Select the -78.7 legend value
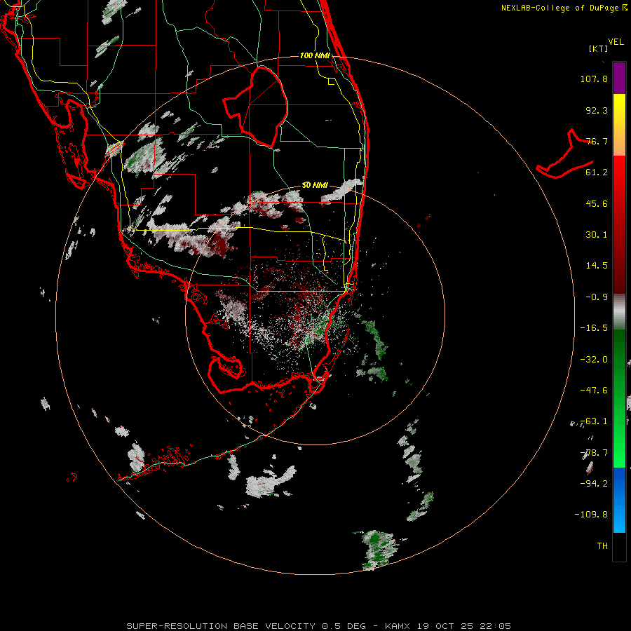The height and width of the screenshot is (631, 631). (x=594, y=453)
